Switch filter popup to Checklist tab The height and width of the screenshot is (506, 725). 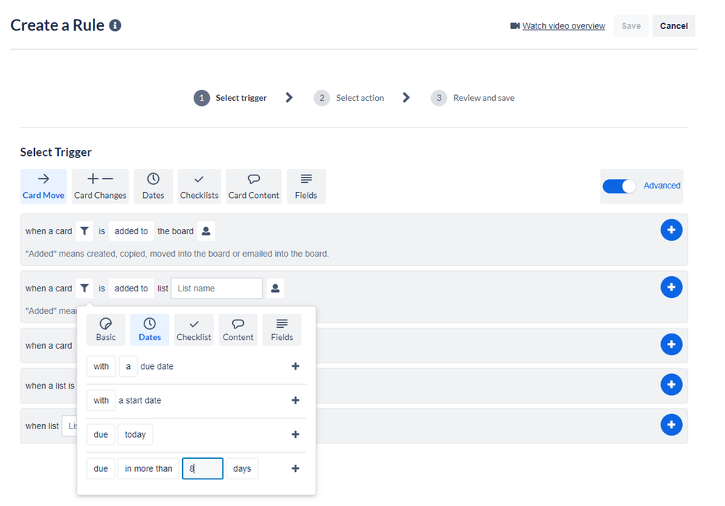(194, 330)
